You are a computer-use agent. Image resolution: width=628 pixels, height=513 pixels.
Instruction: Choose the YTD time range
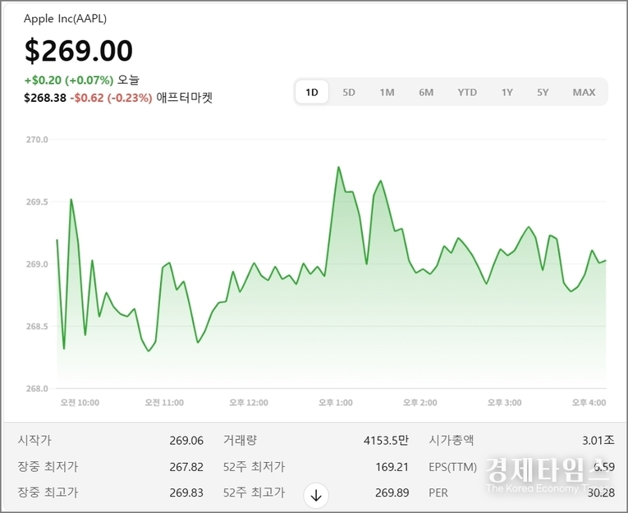pos(467,92)
